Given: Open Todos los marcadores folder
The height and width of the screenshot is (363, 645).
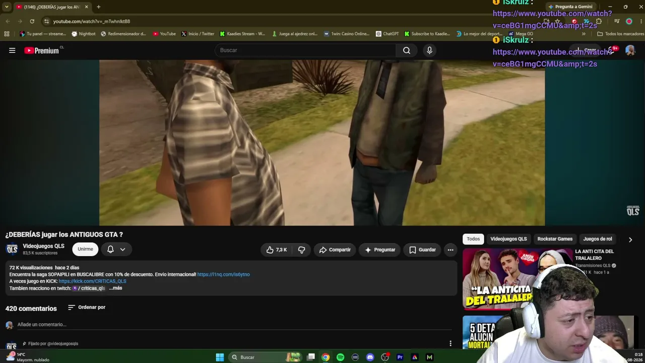Looking at the screenshot, I should click(620, 34).
